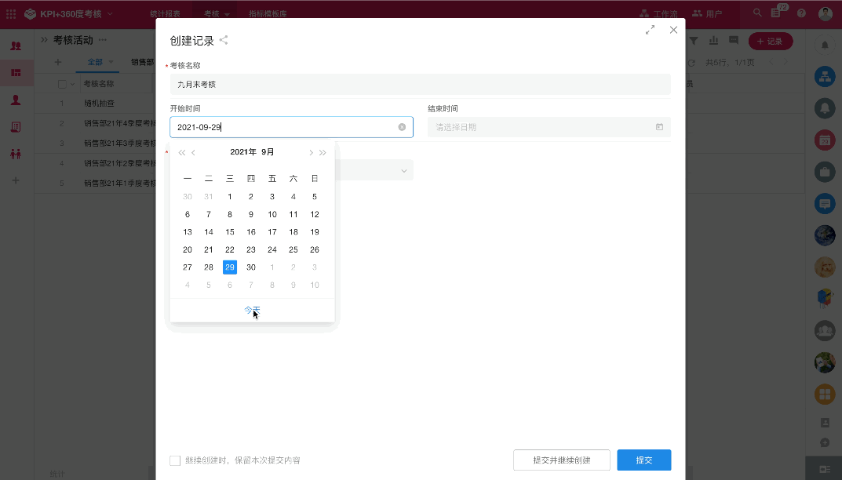Click the share icon beside 创建记录
The image size is (842, 480).
click(224, 41)
